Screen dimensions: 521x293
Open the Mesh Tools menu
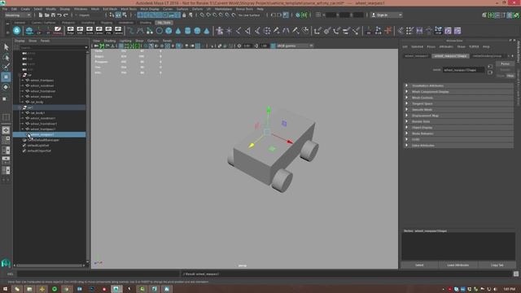[129, 9]
